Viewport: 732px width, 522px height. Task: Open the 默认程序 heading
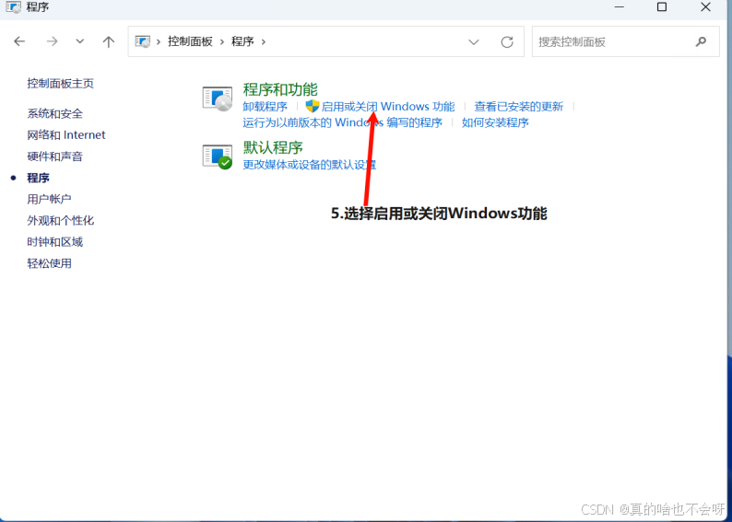pos(273,147)
